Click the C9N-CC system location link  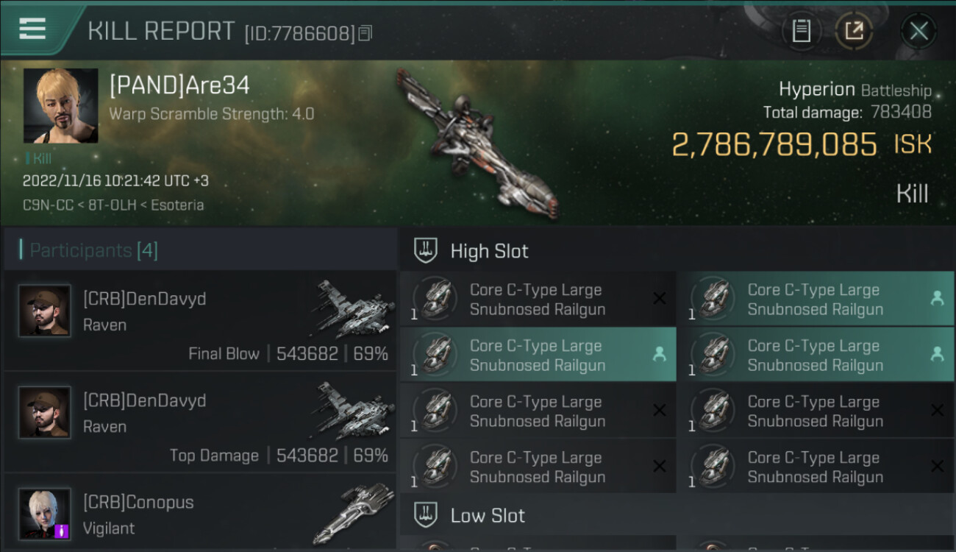pyautogui.click(x=49, y=205)
